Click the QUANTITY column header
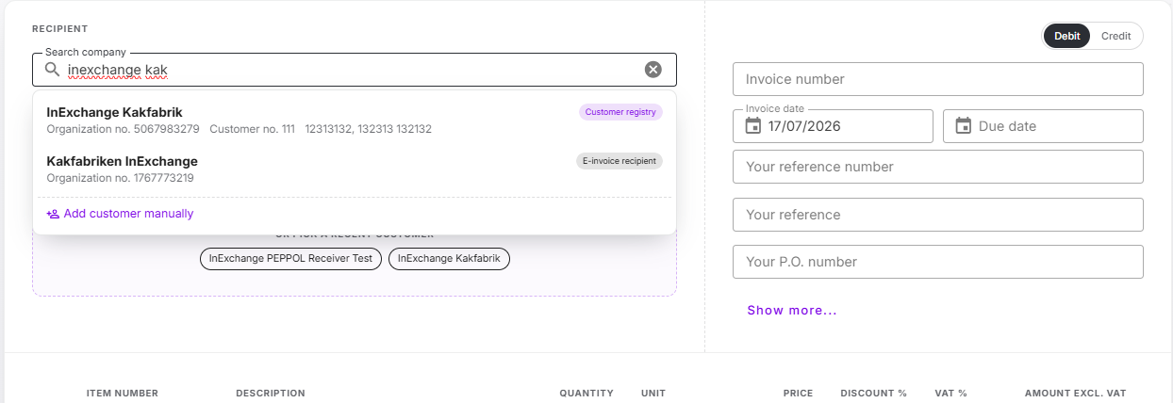Image resolution: width=1173 pixels, height=403 pixels. click(586, 393)
